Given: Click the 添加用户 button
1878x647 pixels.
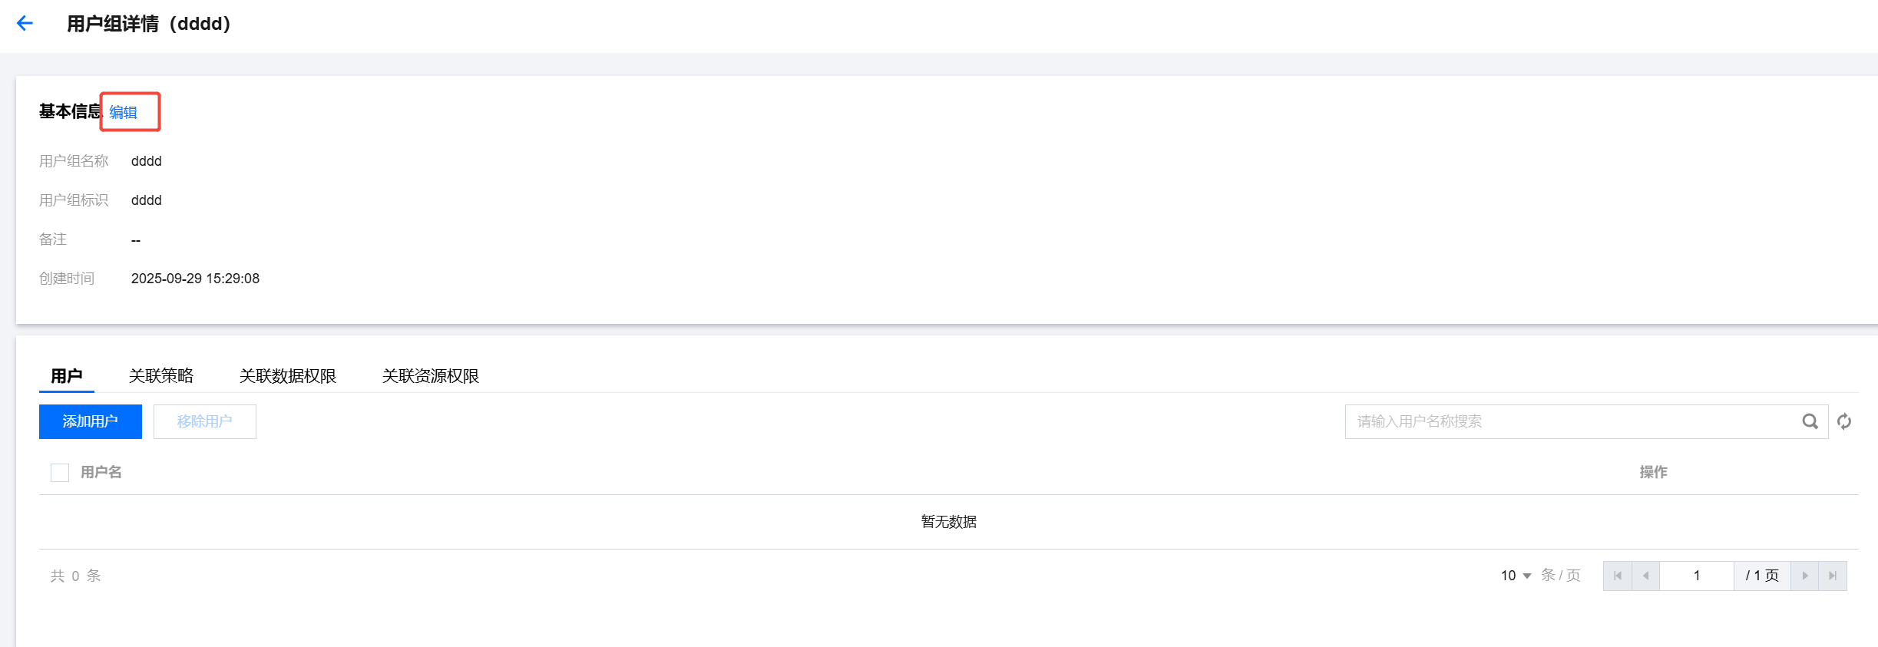Looking at the screenshot, I should tap(91, 421).
